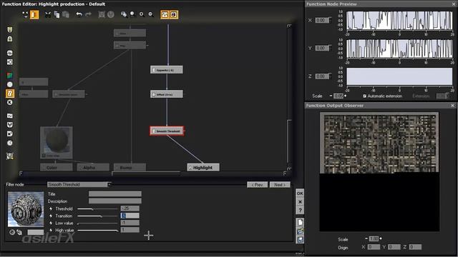Click the frame-all nodes icon in toolbar
Image resolution: width=458 pixels, height=257 pixels.
[102, 14]
